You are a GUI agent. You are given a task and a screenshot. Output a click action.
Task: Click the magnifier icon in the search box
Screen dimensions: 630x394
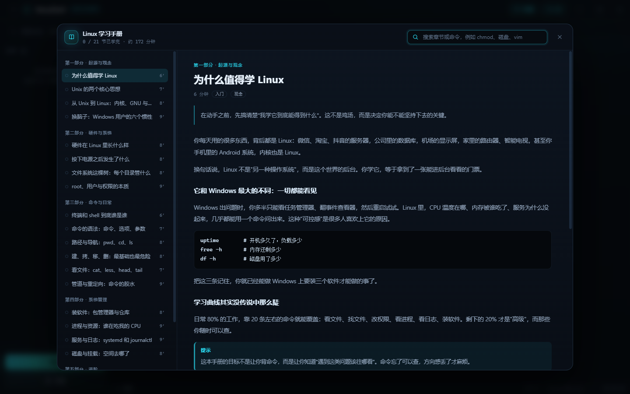click(x=416, y=37)
